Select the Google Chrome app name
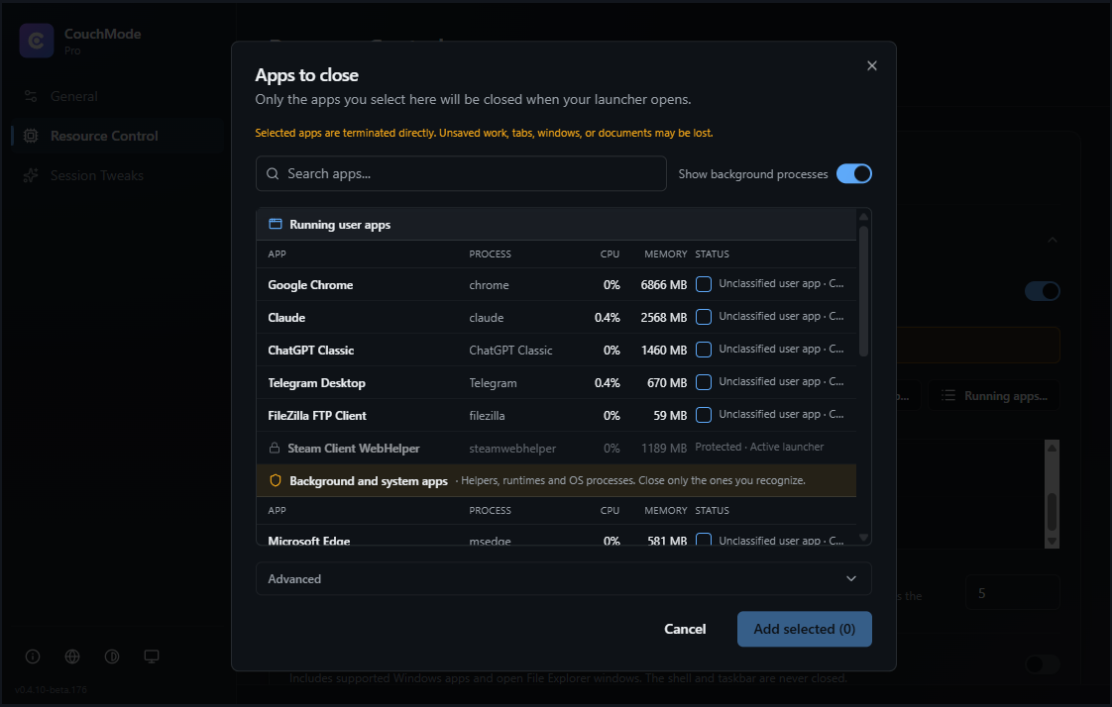The image size is (1112, 707). [310, 285]
